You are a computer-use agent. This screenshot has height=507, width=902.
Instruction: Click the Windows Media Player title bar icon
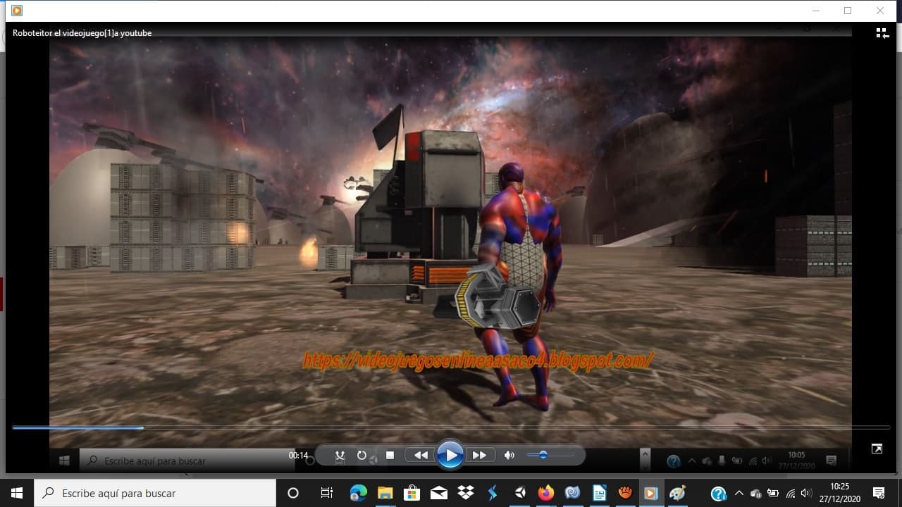click(x=17, y=11)
